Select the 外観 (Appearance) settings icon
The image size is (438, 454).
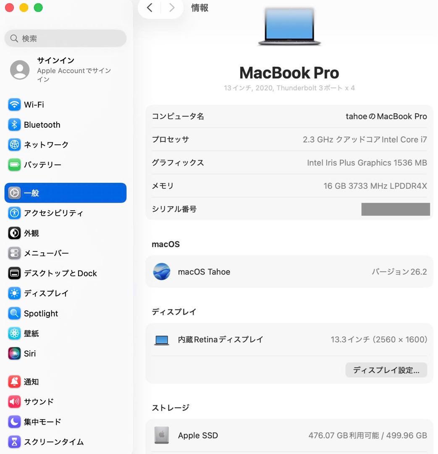14,233
